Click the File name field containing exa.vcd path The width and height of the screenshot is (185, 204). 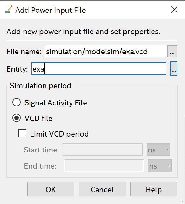point(106,51)
